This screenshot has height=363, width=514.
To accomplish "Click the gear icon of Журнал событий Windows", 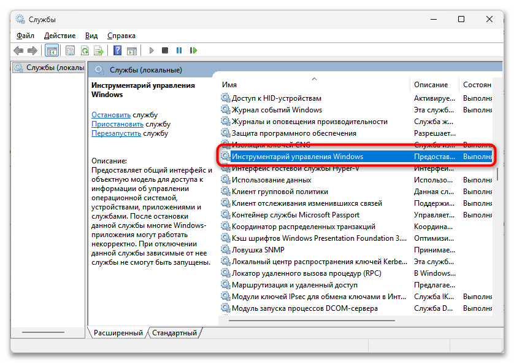I will pos(226,109).
